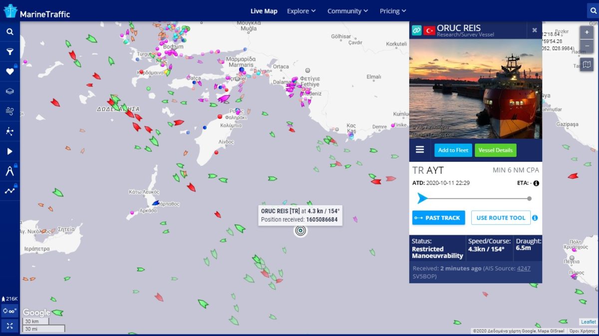599x336 pixels.
Task: Toggle the wind weather overlay icon
Action: [9, 111]
